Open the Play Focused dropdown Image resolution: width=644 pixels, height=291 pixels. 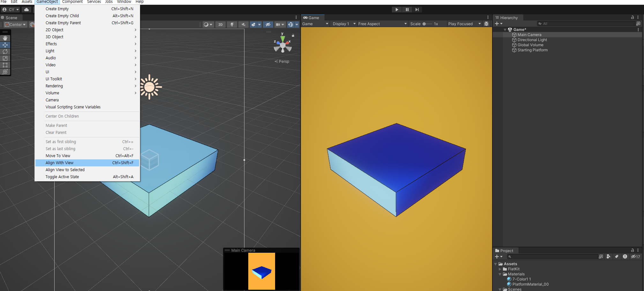pos(464,24)
